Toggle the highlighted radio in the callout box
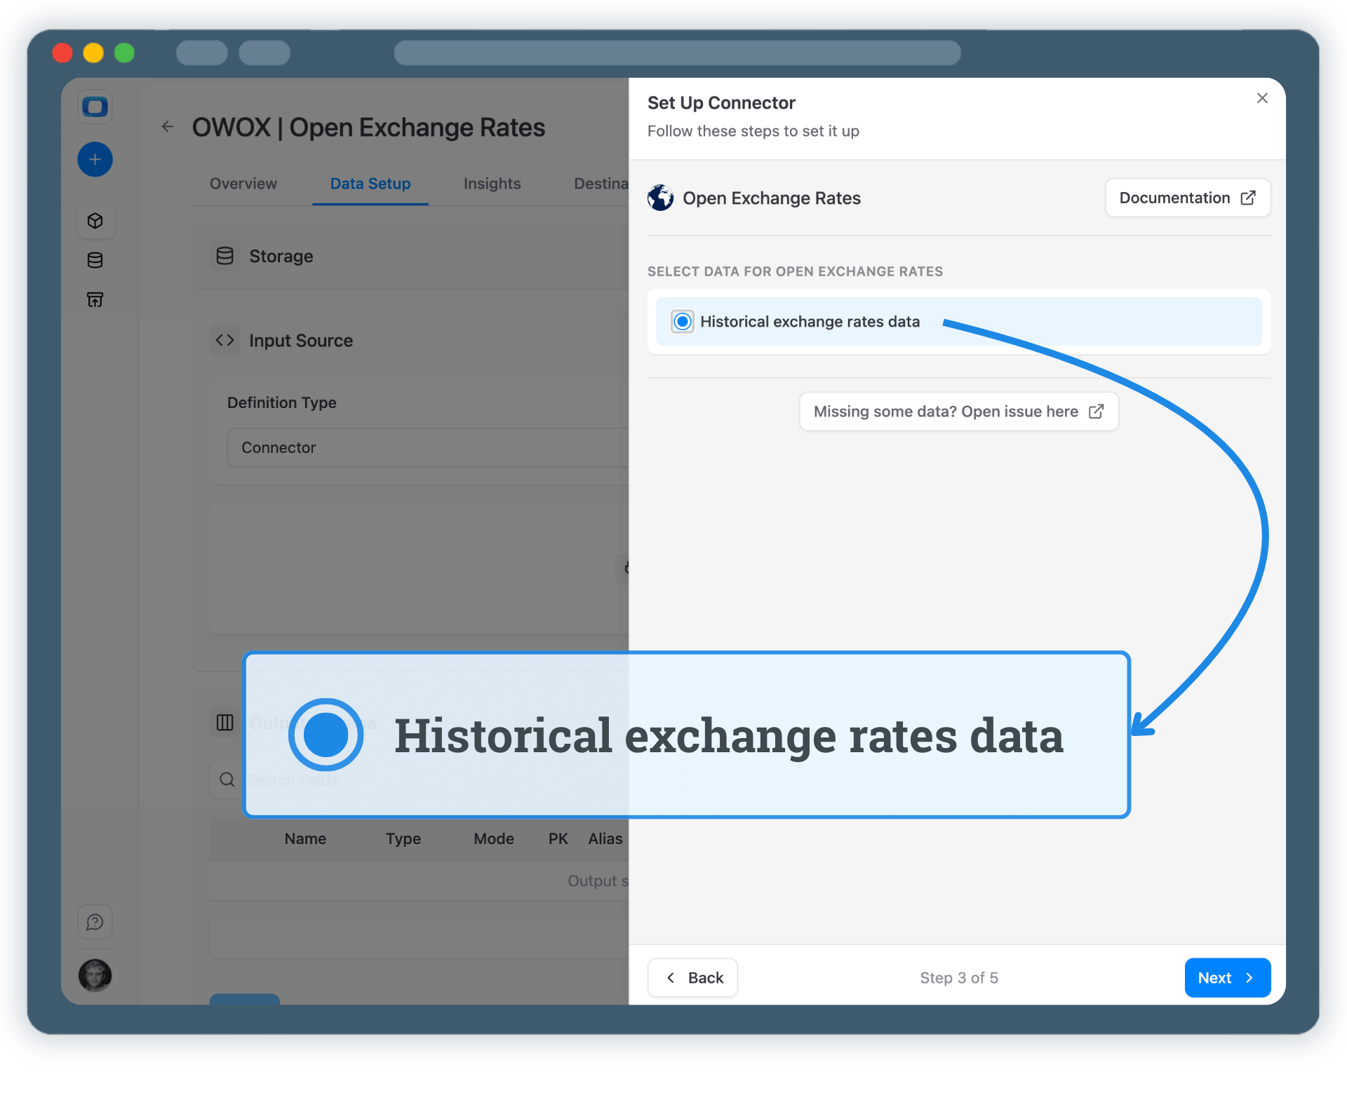 pos(325,735)
